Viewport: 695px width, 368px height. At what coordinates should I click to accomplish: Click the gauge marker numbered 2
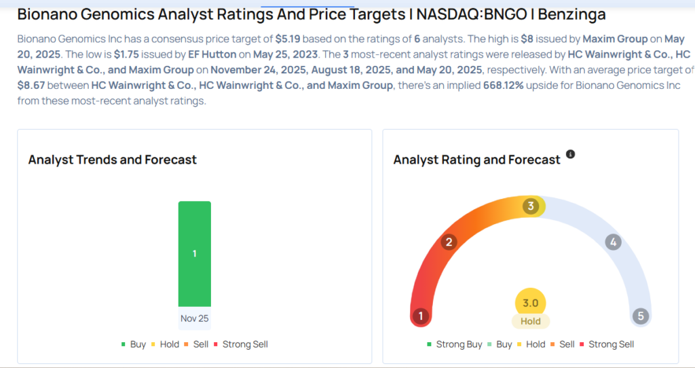coord(449,242)
